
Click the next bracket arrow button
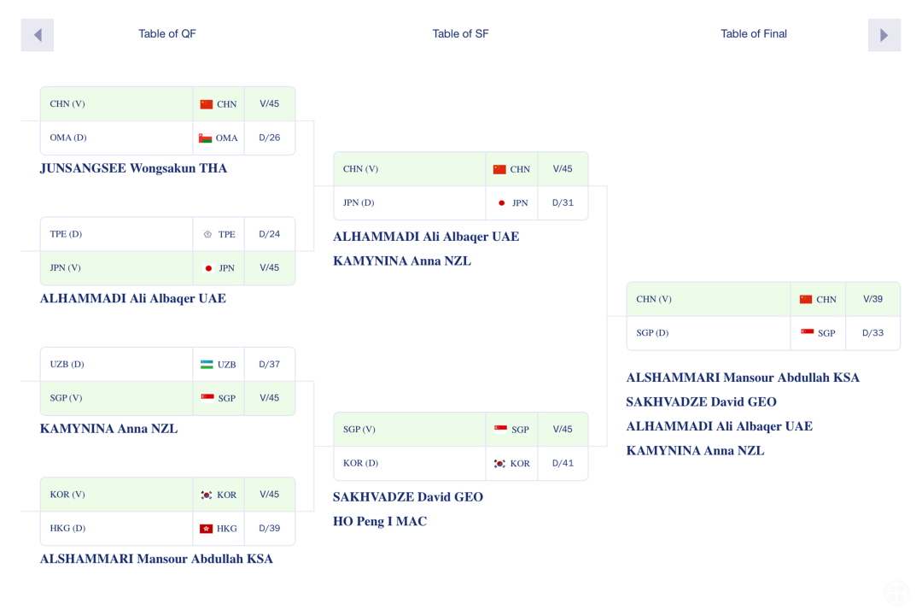(884, 35)
